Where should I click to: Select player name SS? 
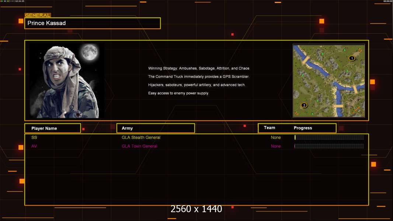point(34,137)
